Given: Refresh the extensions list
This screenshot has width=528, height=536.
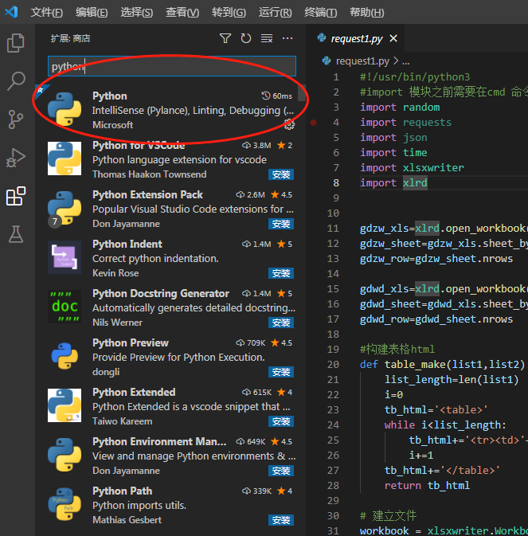Looking at the screenshot, I should (246, 38).
